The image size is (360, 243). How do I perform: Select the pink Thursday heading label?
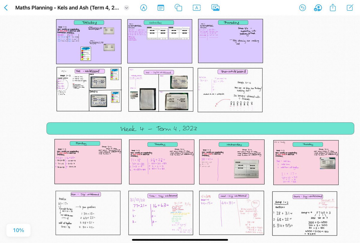coord(307,144)
